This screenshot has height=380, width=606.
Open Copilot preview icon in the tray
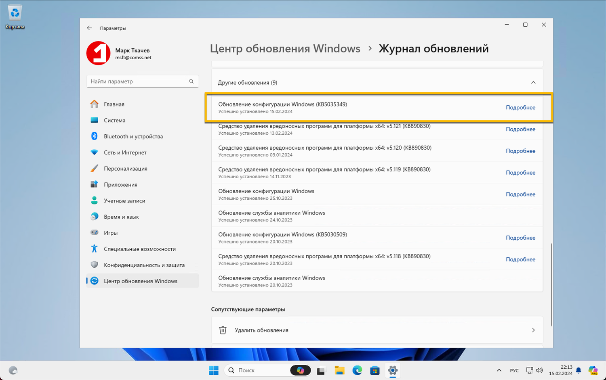[593, 370]
